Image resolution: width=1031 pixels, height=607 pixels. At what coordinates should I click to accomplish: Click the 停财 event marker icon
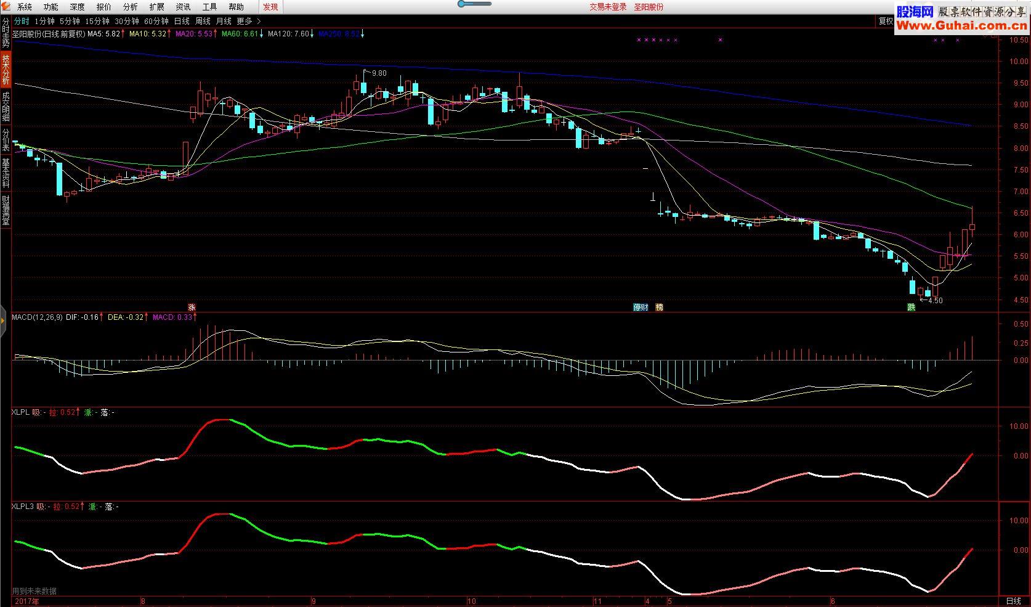641,307
